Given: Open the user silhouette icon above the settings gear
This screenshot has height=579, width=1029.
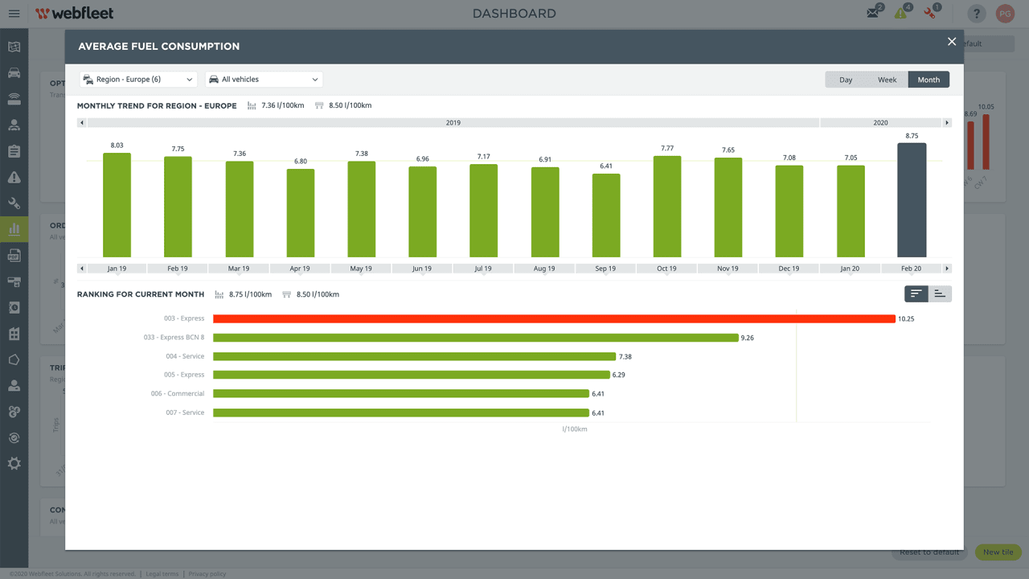Looking at the screenshot, I should click(x=14, y=386).
